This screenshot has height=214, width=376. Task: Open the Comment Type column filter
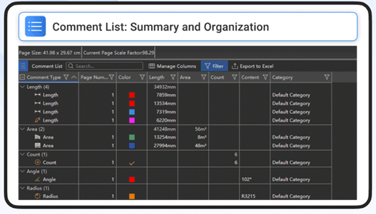coord(66,77)
